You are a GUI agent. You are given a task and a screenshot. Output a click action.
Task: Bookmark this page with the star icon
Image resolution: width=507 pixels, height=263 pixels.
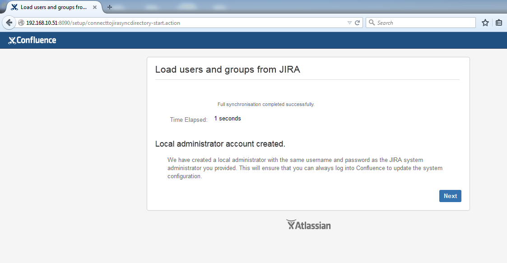tap(485, 23)
